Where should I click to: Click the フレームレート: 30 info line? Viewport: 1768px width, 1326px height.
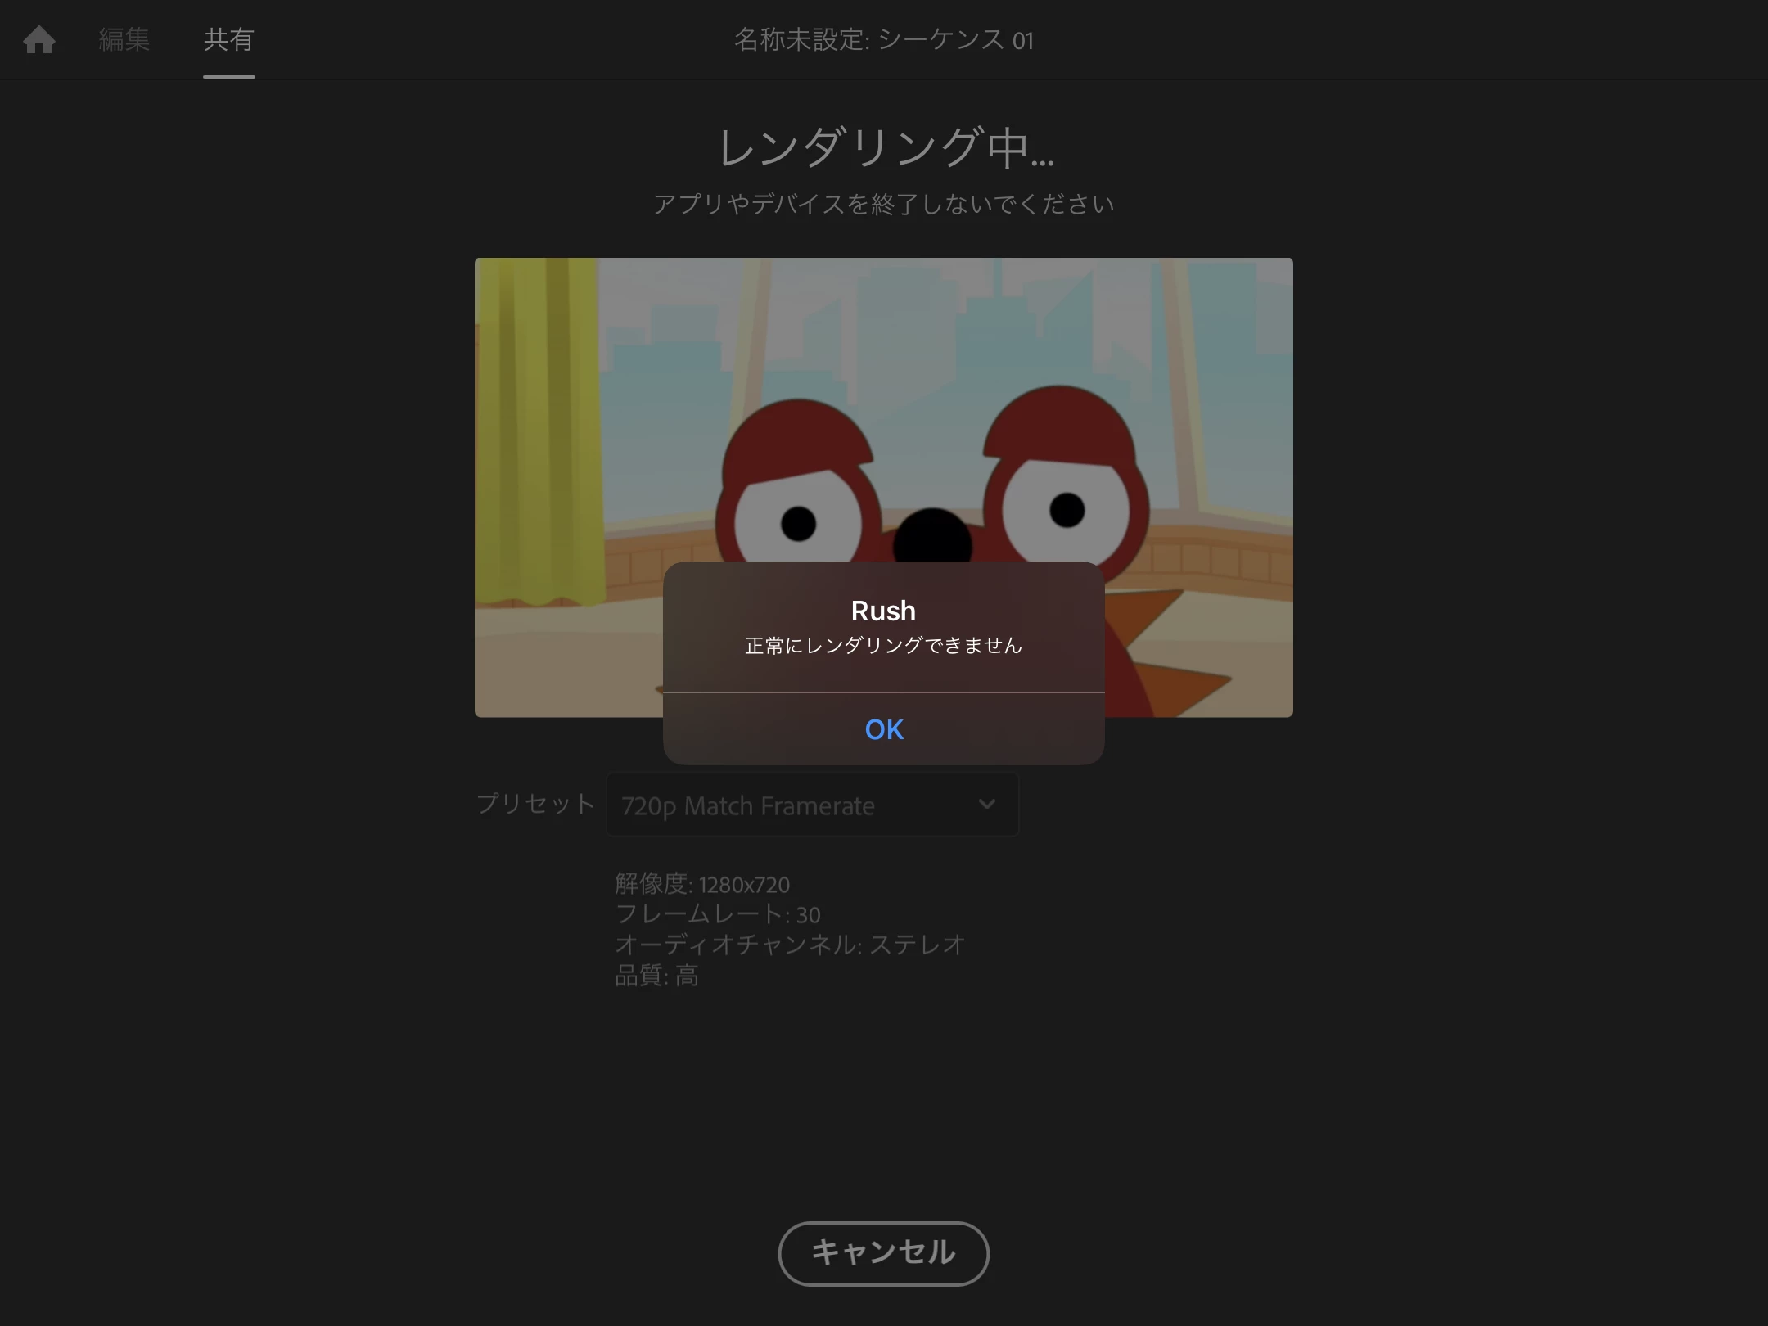point(717,914)
